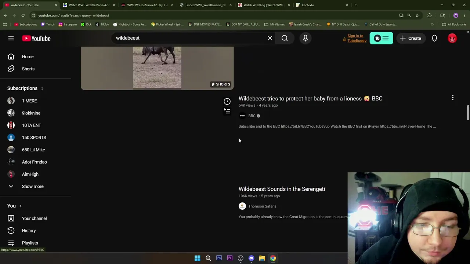This screenshot has width=470, height=264.
Task: Open the MiniGames bookmark folder
Action: [x=274, y=24]
